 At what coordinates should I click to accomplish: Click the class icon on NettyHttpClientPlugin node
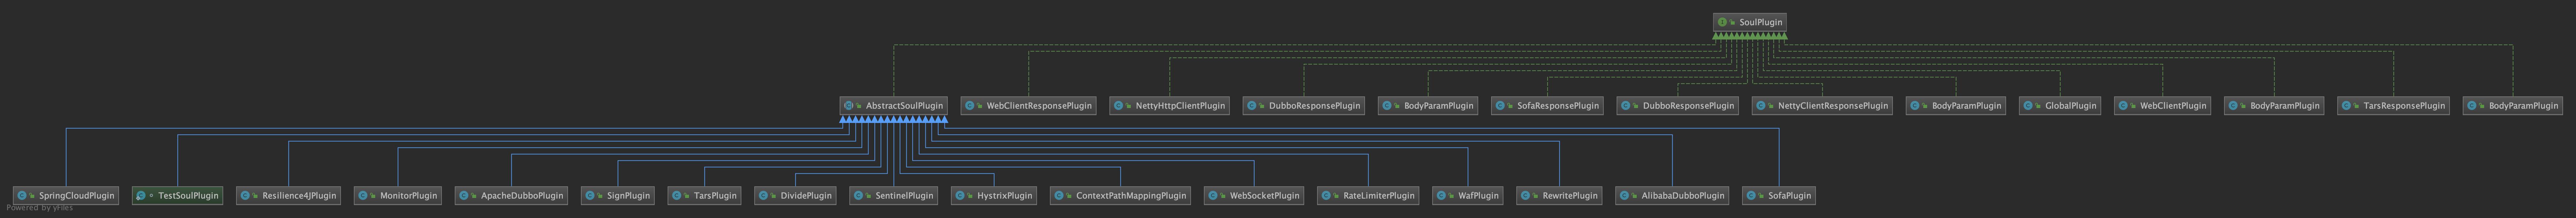point(1118,105)
